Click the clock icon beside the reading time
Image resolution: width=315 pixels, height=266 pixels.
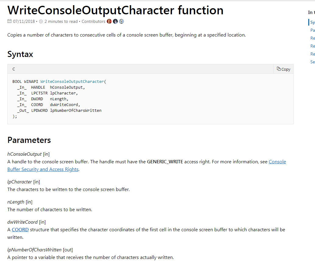pyautogui.click(x=41, y=21)
